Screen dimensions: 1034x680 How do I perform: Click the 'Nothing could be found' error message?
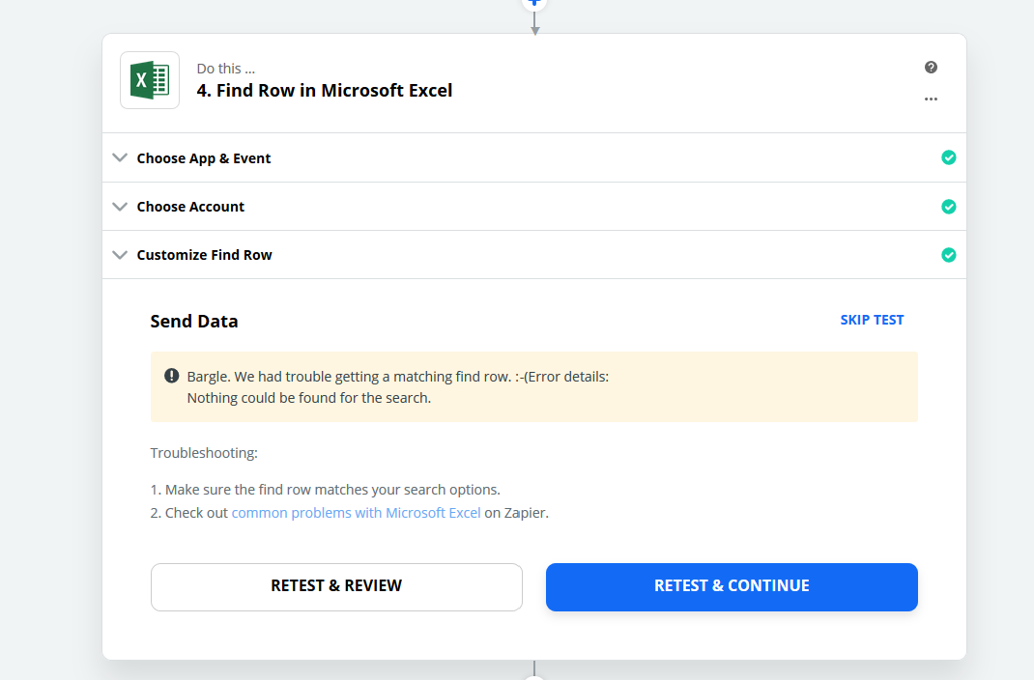[308, 398]
